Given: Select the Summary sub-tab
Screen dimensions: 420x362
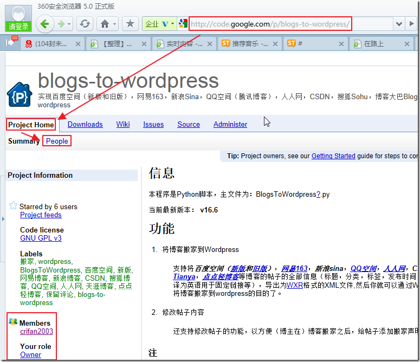Looking at the screenshot, I should pos(24,141).
